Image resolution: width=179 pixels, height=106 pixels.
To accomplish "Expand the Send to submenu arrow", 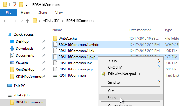I will (159, 82).
